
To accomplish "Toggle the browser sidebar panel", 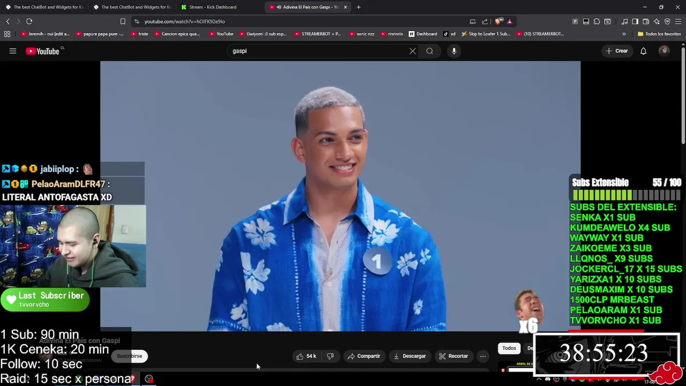I will (x=635, y=21).
